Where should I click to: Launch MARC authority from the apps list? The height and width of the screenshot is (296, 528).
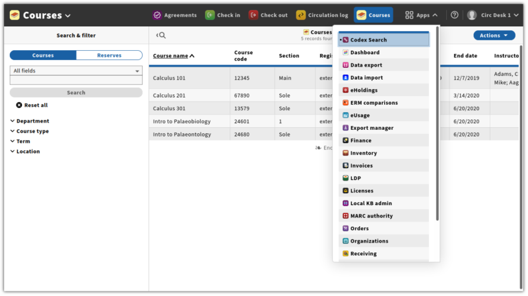pyautogui.click(x=371, y=216)
